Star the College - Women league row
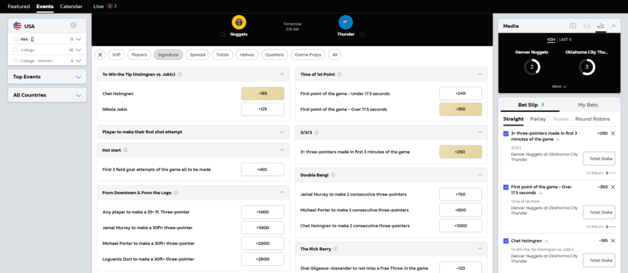628x273 pixels. pyautogui.click(x=15, y=61)
